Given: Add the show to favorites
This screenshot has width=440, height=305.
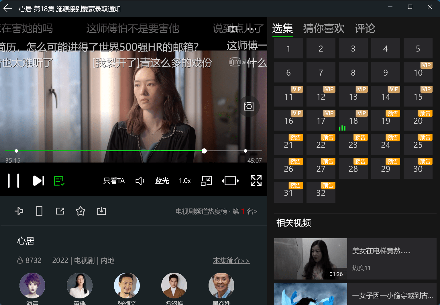Looking at the screenshot, I should tap(80, 211).
